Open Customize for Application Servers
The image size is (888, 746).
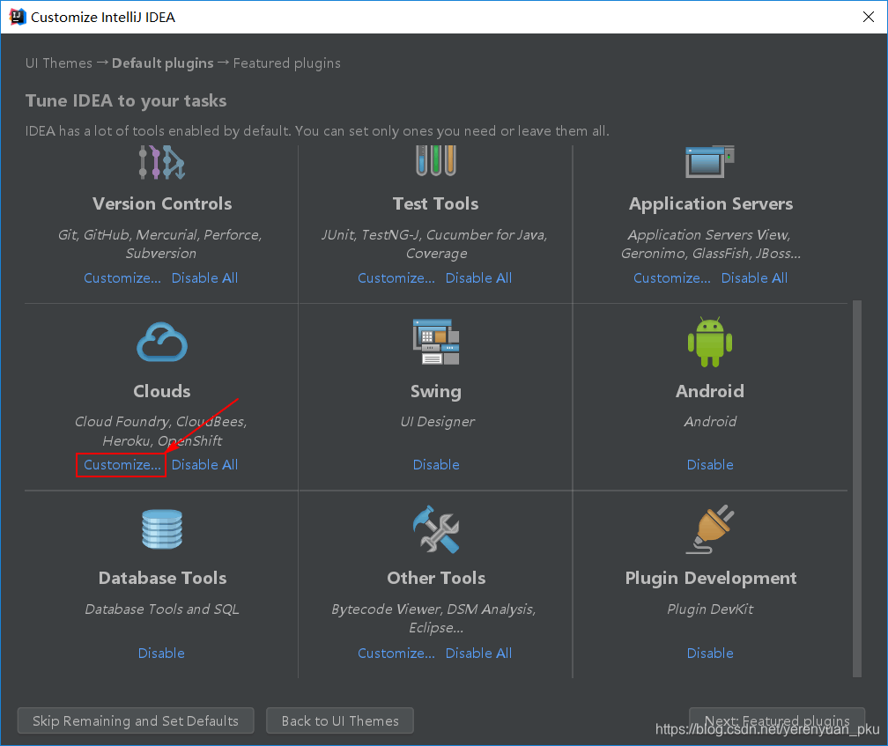[x=671, y=278]
